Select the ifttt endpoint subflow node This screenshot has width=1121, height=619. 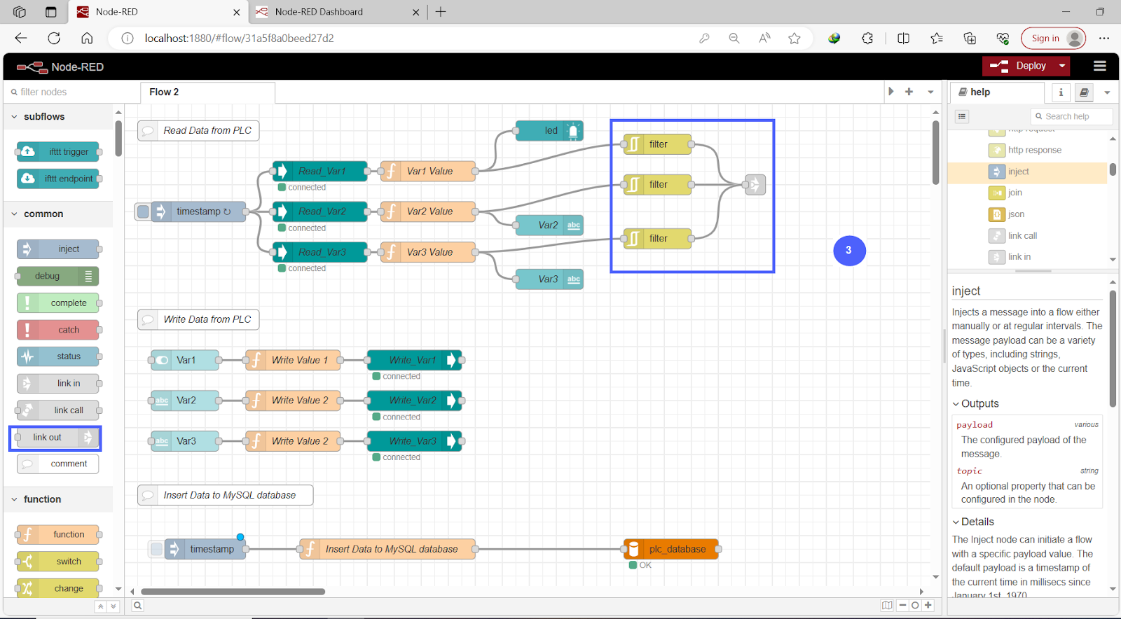[x=58, y=179]
